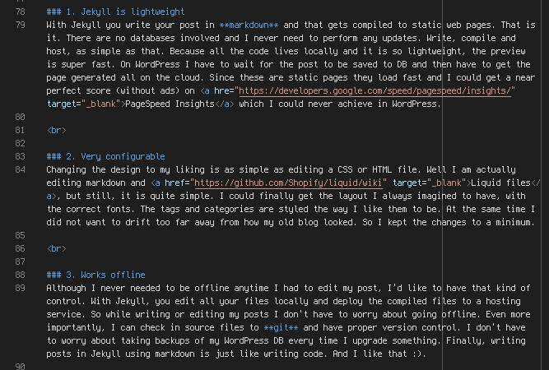Click the PageSpeed Insights URL link

[x=377, y=91]
